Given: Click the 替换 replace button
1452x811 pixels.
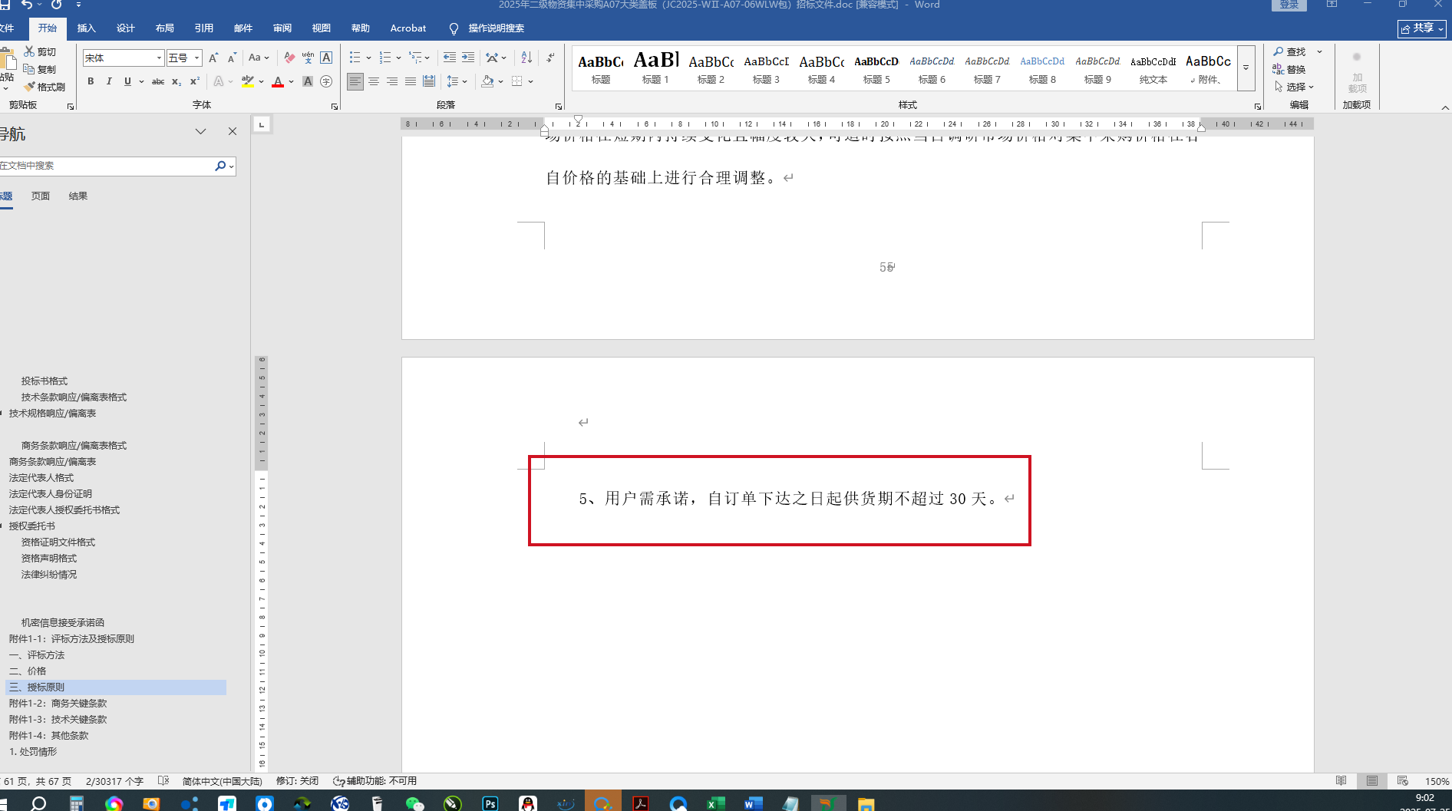Looking at the screenshot, I should (x=1290, y=69).
